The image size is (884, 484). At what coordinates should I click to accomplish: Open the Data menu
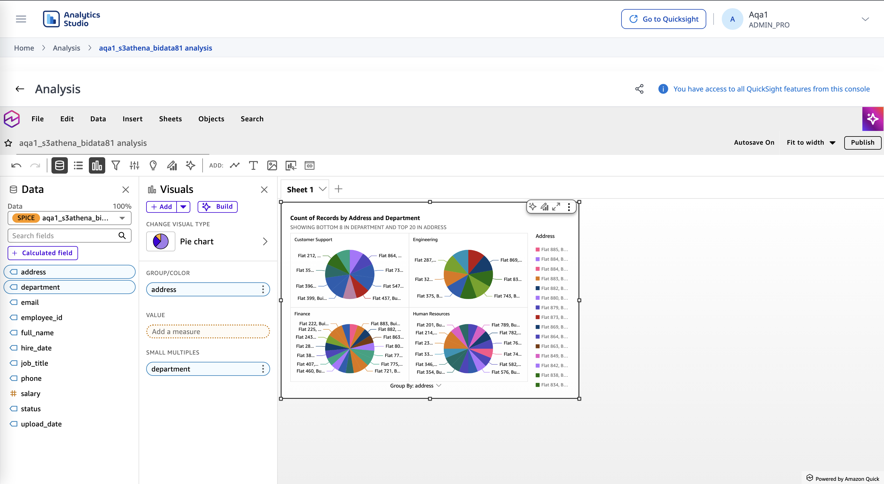coord(98,119)
